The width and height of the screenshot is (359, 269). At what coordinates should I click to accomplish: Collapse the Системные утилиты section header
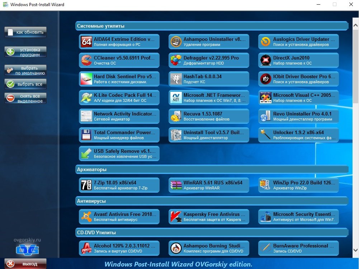[212, 26]
